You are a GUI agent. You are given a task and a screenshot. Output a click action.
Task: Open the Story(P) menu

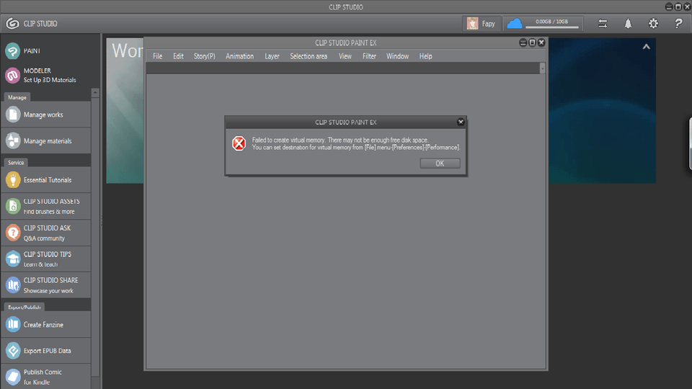(204, 56)
